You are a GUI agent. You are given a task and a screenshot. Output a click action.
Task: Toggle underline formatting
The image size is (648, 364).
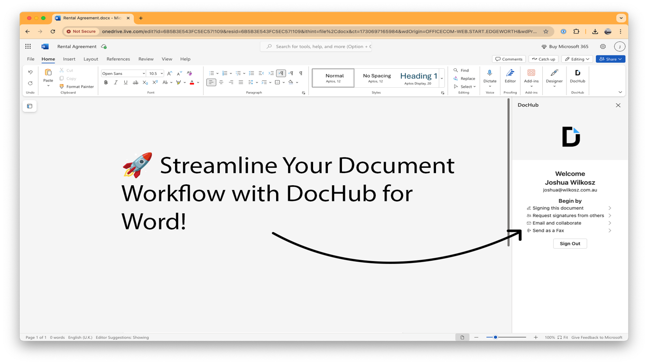click(125, 82)
